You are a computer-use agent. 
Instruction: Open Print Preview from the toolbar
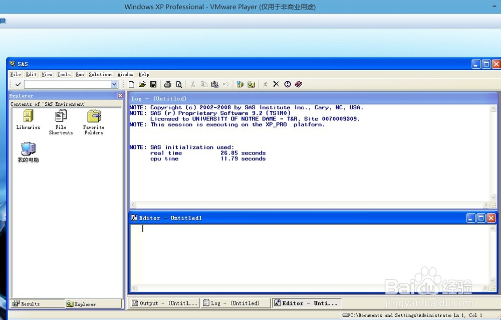(x=179, y=84)
